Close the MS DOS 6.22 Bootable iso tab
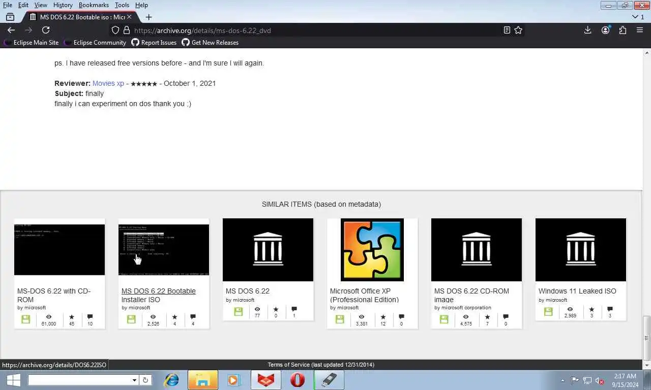This screenshot has width=651, height=390. coord(129,17)
